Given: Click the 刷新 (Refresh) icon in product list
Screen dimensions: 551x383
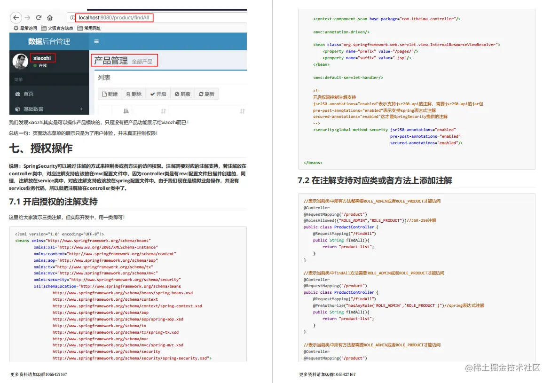Looking at the screenshot, I should (x=200, y=94).
